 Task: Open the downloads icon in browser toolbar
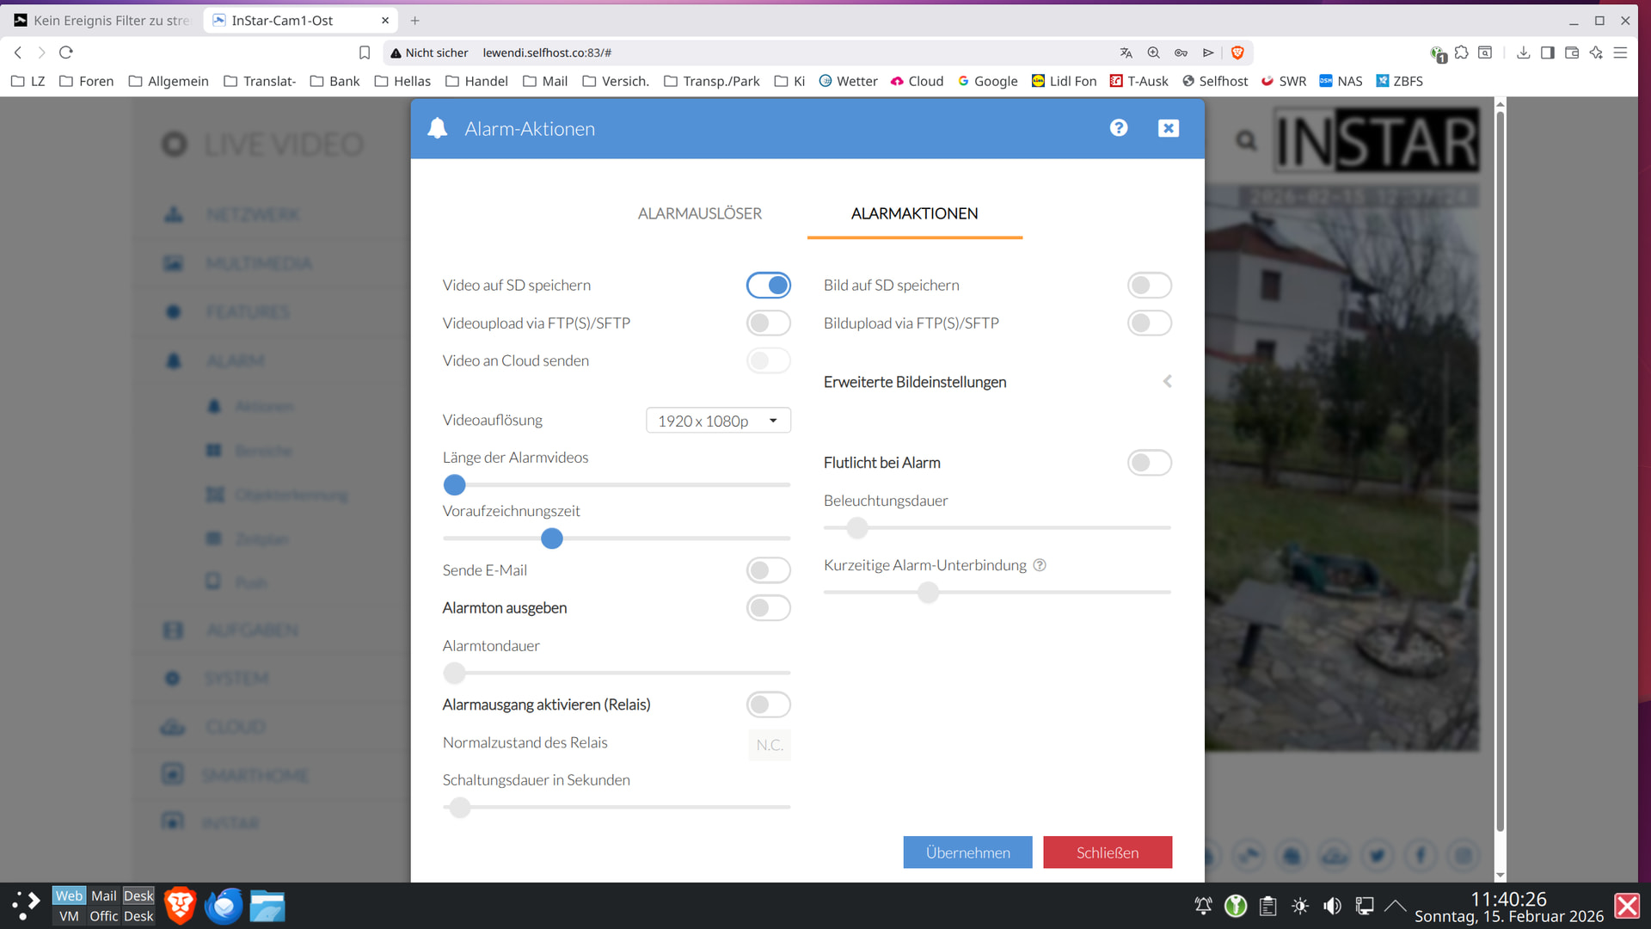click(x=1523, y=52)
